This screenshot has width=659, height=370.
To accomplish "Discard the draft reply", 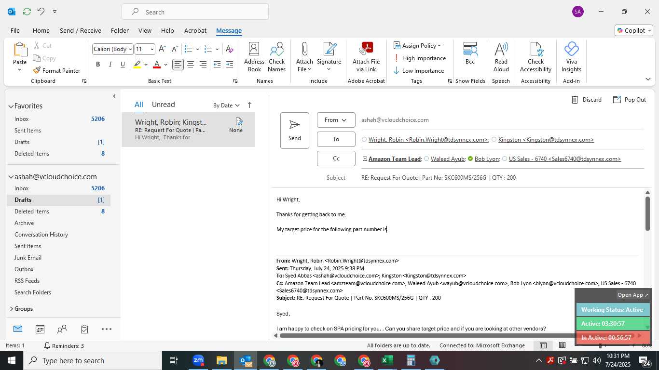I will coord(586,100).
